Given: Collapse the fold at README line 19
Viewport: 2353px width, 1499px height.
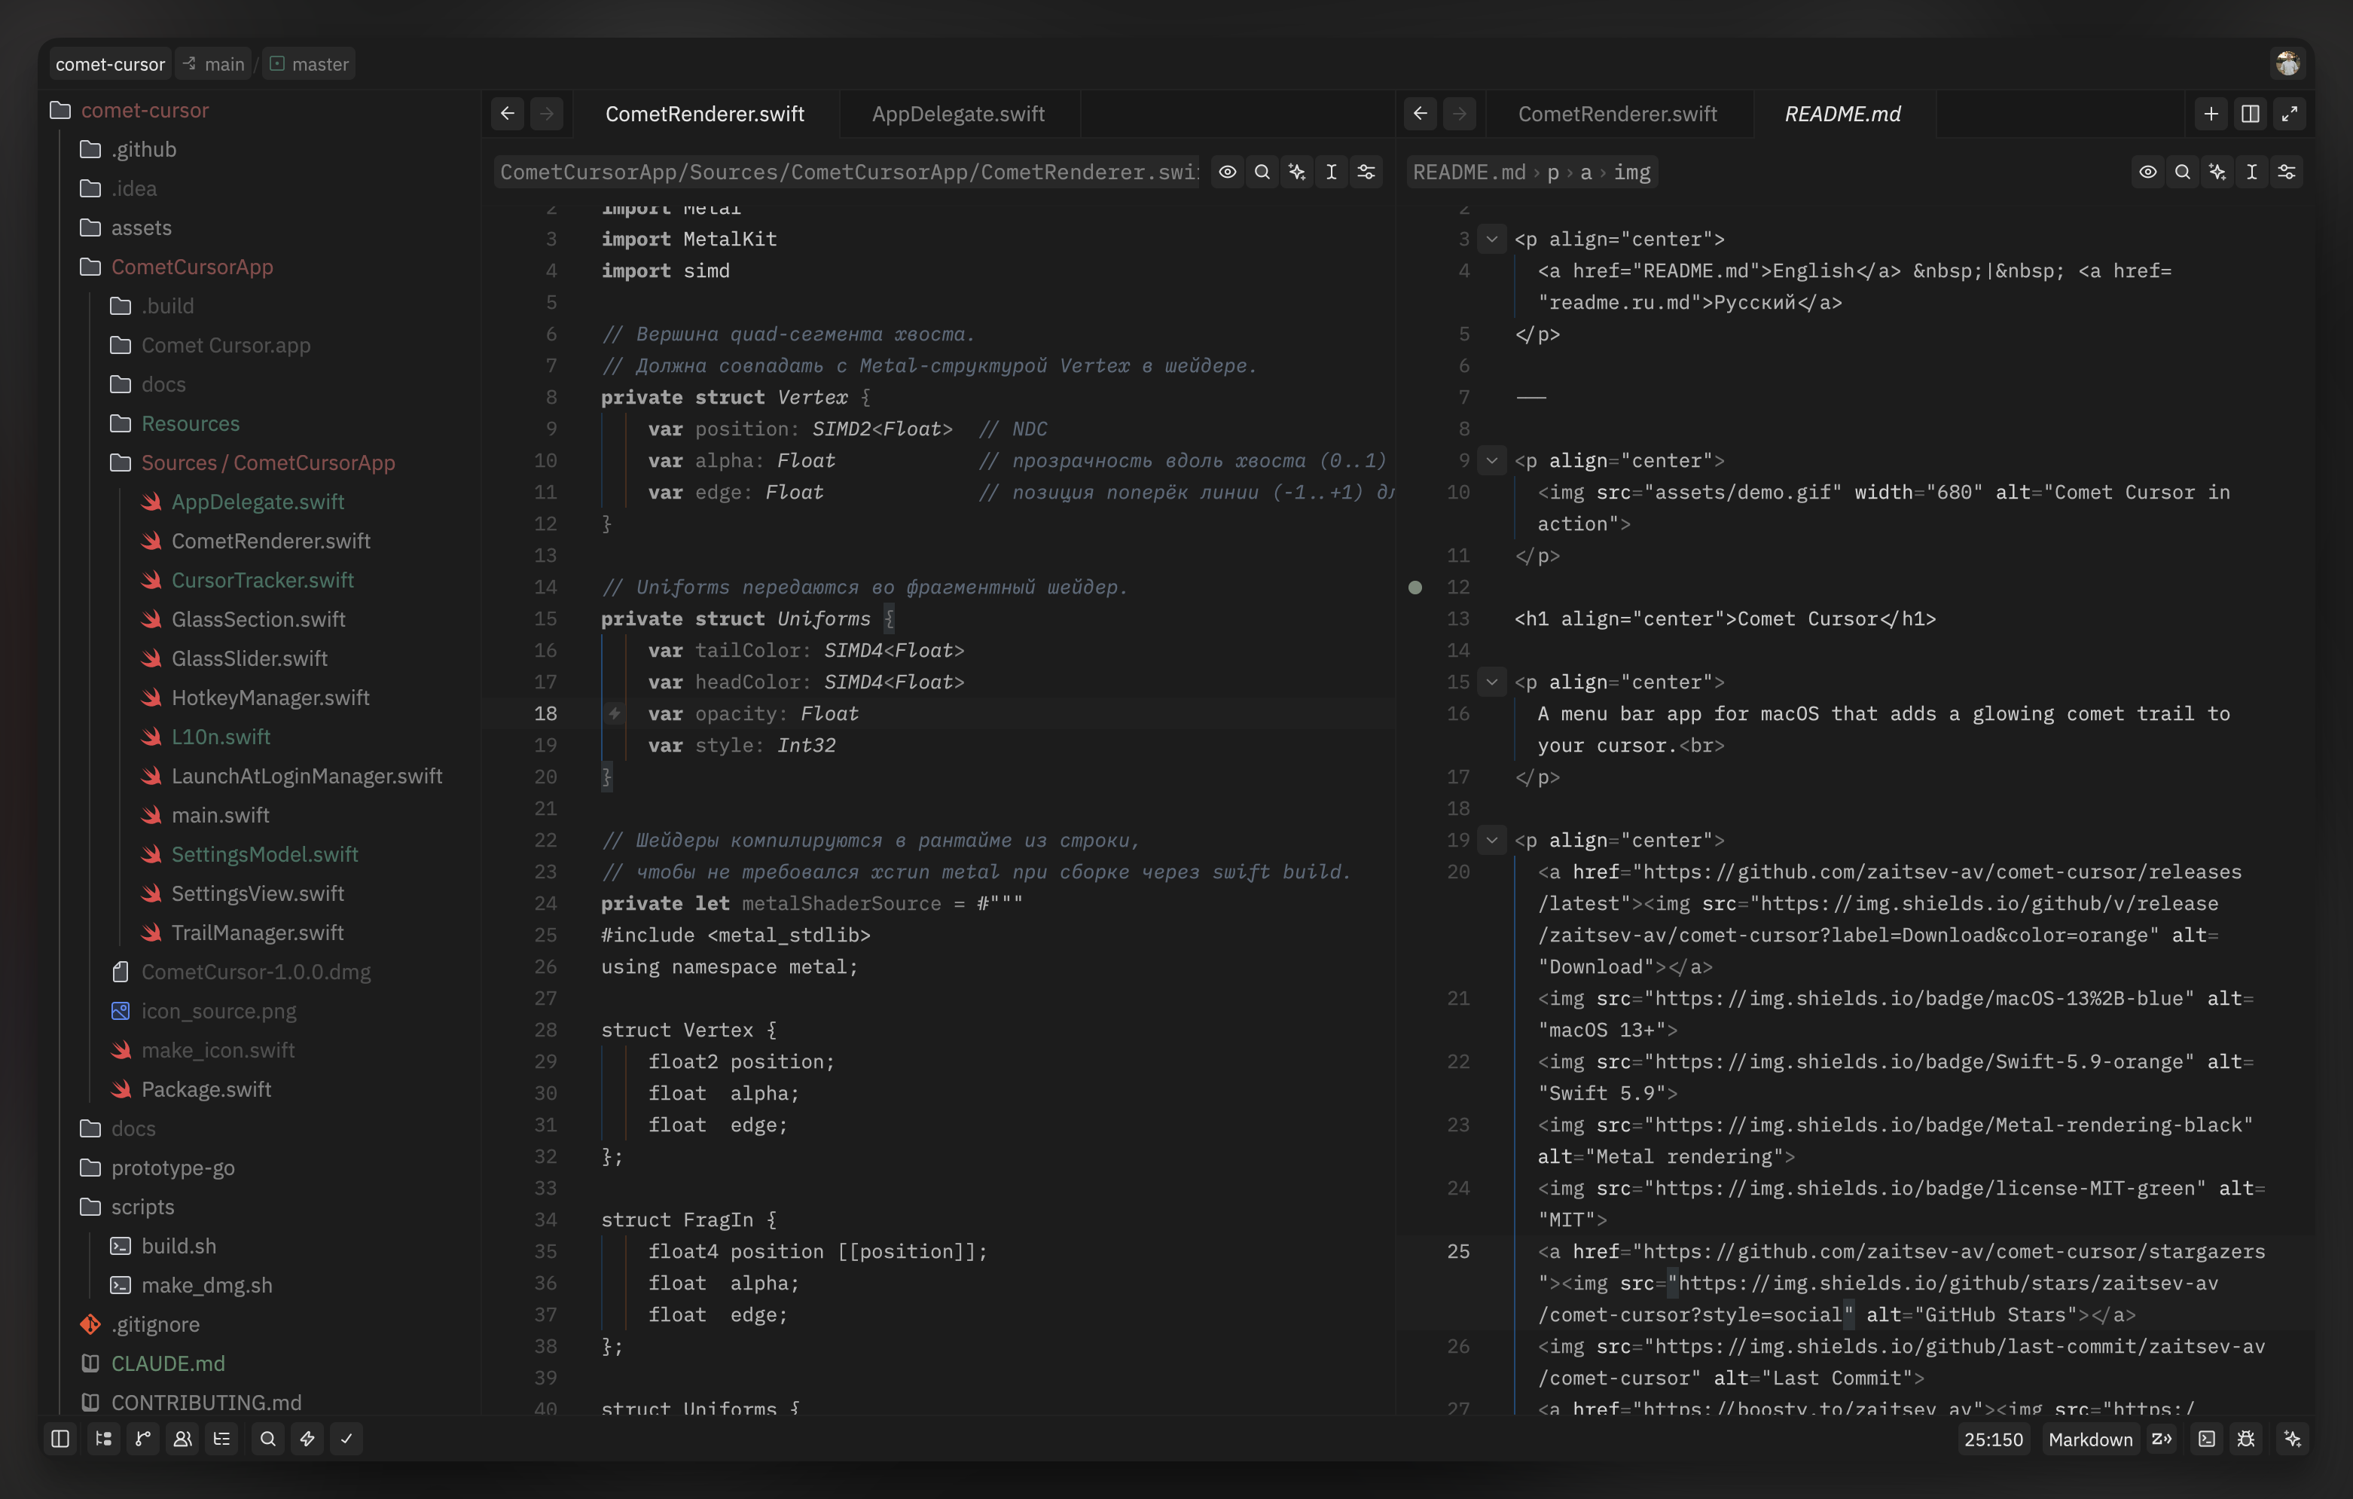Looking at the screenshot, I should pyautogui.click(x=1492, y=841).
